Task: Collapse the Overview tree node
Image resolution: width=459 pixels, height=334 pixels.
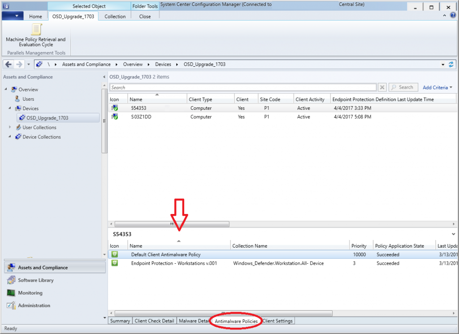Action: click(x=5, y=89)
